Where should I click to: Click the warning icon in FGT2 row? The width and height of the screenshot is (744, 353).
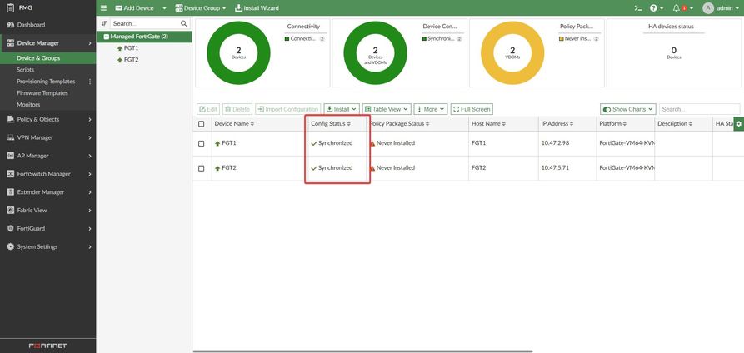point(372,168)
